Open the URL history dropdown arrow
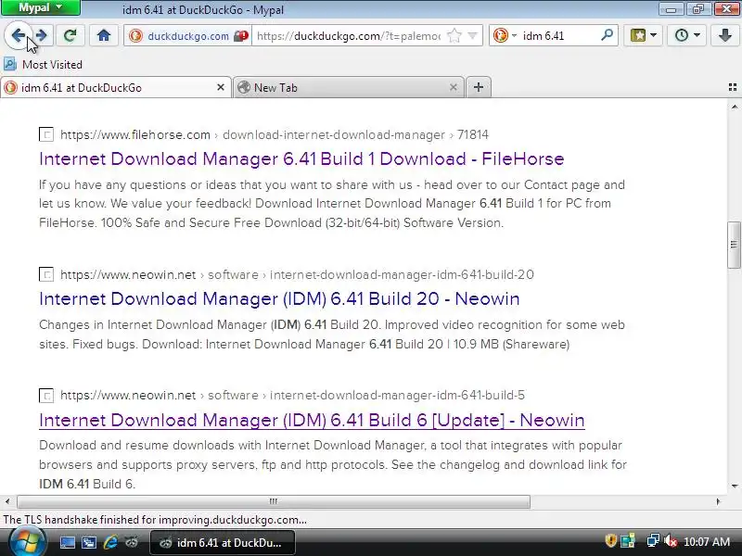 pyautogui.click(x=472, y=35)
